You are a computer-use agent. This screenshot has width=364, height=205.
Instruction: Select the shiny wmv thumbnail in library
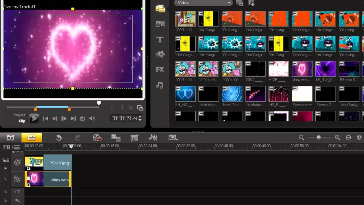click(302, 69)
